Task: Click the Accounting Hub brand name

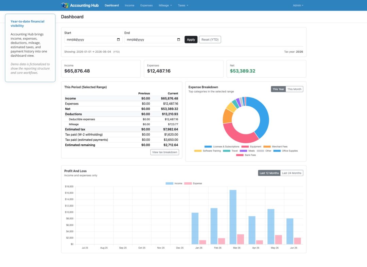Action: pyautogui.click(x=84, y=5)
